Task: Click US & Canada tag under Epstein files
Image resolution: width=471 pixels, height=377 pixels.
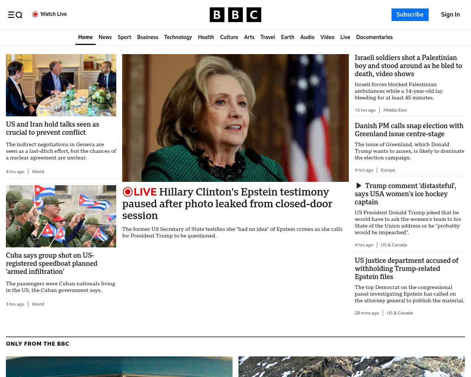Action: 400,313
